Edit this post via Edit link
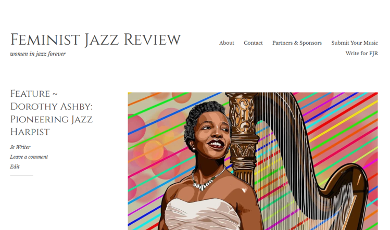 click(15, 167)
